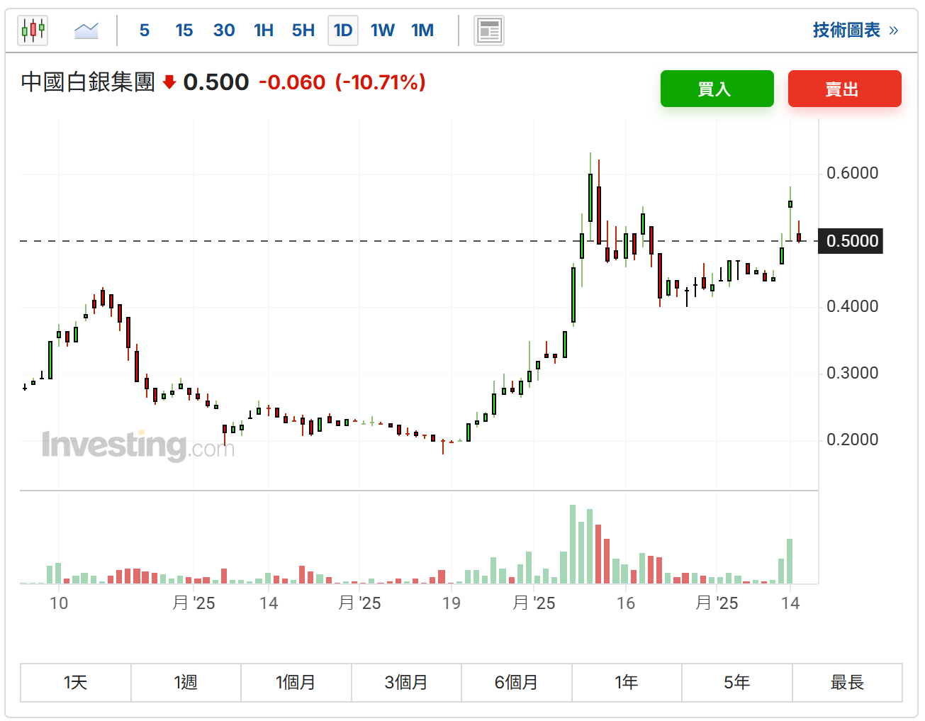Show the 6個月 time range
This screenshot has width=925, height=721.
coord(517,683)
